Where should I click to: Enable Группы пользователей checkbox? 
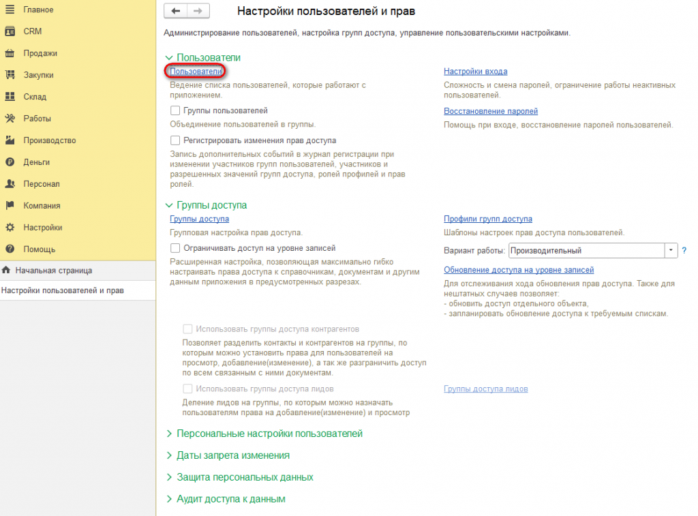pos(175,110)
